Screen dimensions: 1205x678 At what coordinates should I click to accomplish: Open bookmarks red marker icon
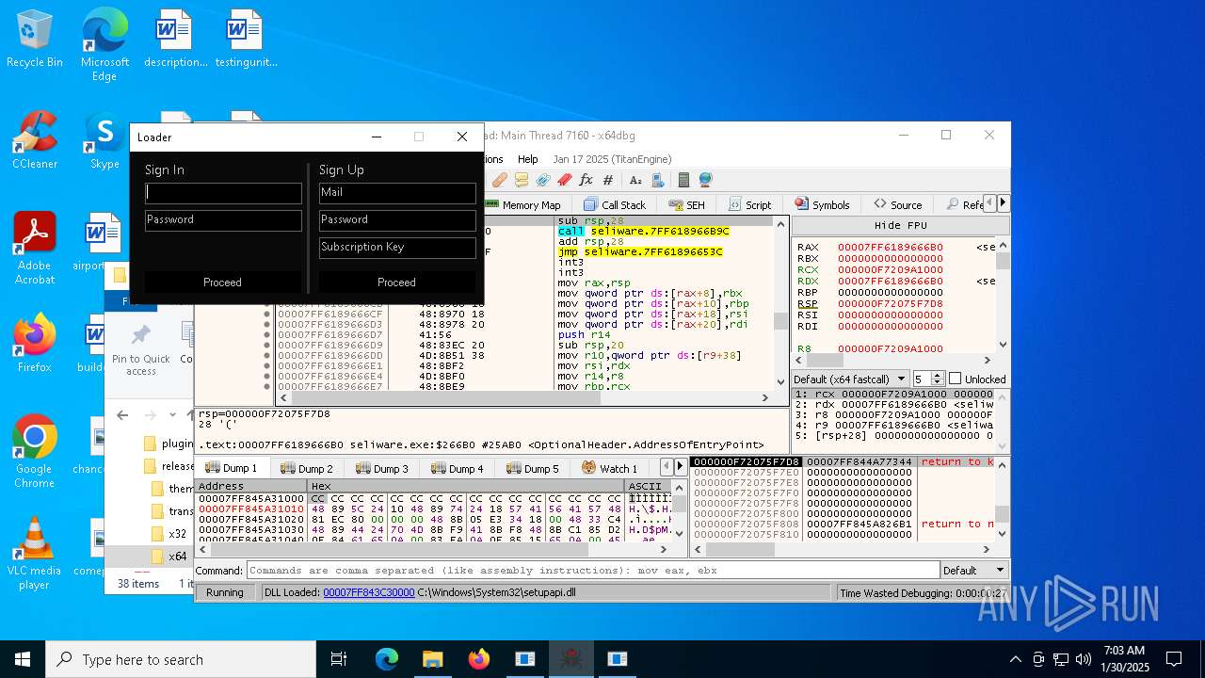(x=565, y=180)
